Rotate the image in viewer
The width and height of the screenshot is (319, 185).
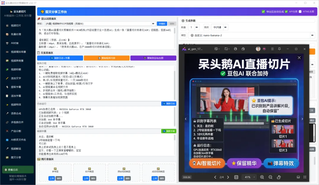point(279,177)
